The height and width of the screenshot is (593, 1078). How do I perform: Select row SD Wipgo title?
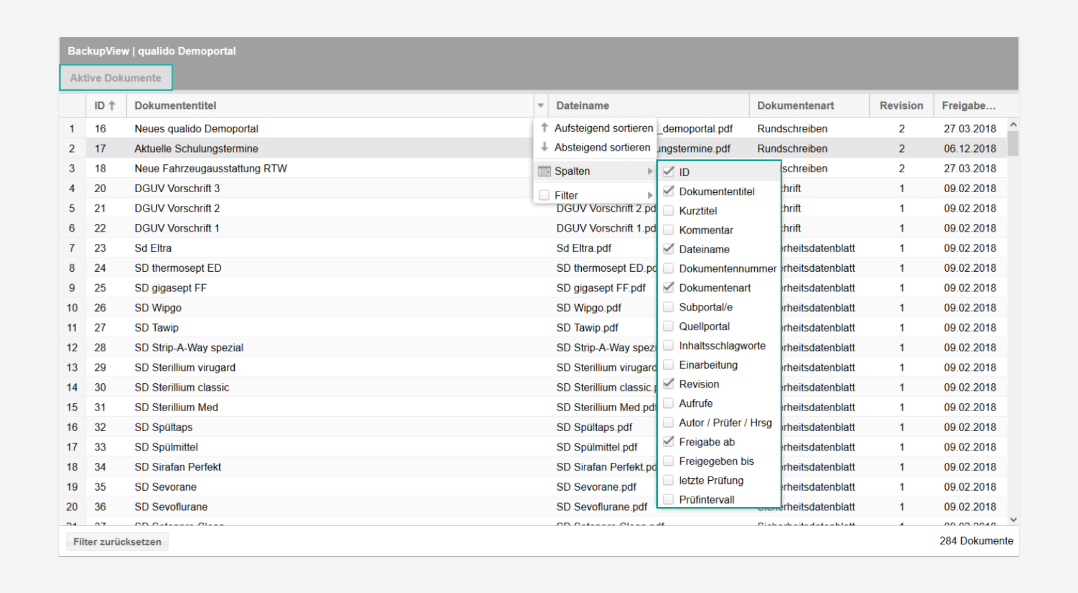click(x=158, y=307)
